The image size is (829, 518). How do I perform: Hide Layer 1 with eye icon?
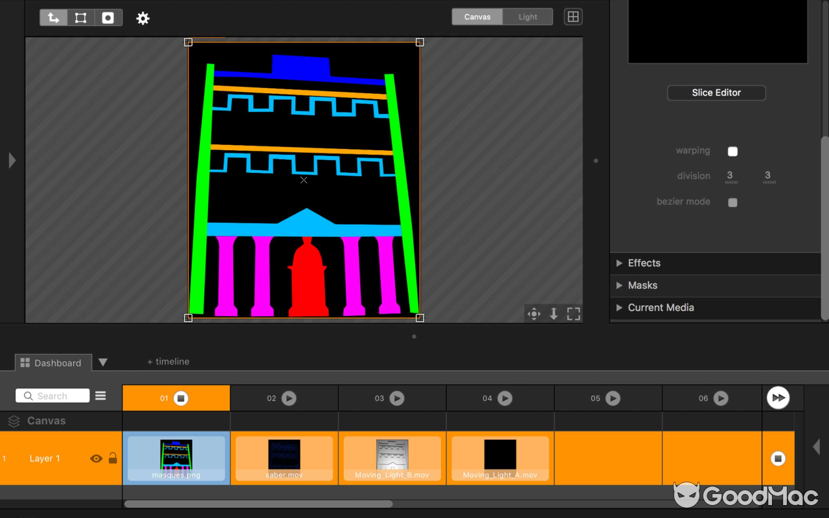click(97, 458)
